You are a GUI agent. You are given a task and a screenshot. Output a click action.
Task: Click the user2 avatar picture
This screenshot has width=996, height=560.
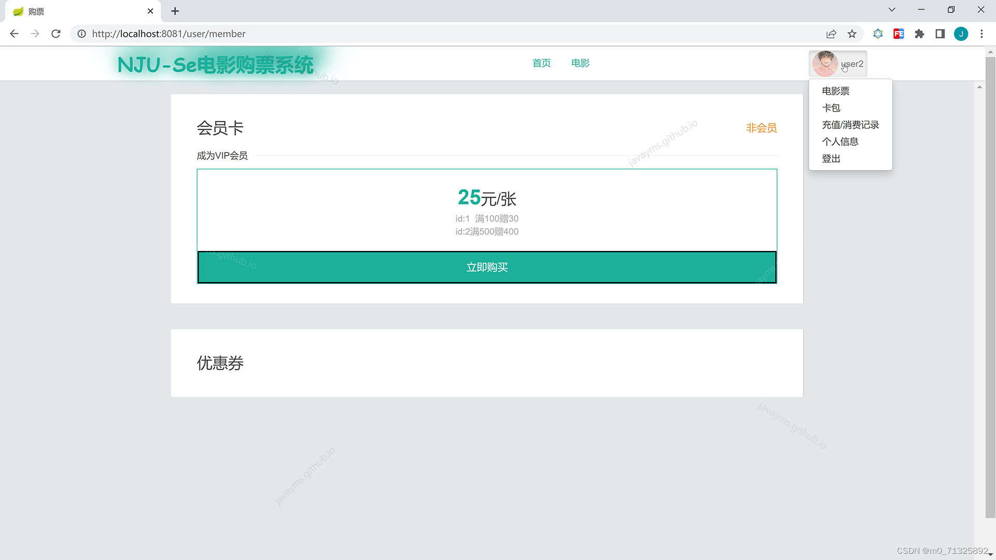pyautogui.click(x=824, y=64)
